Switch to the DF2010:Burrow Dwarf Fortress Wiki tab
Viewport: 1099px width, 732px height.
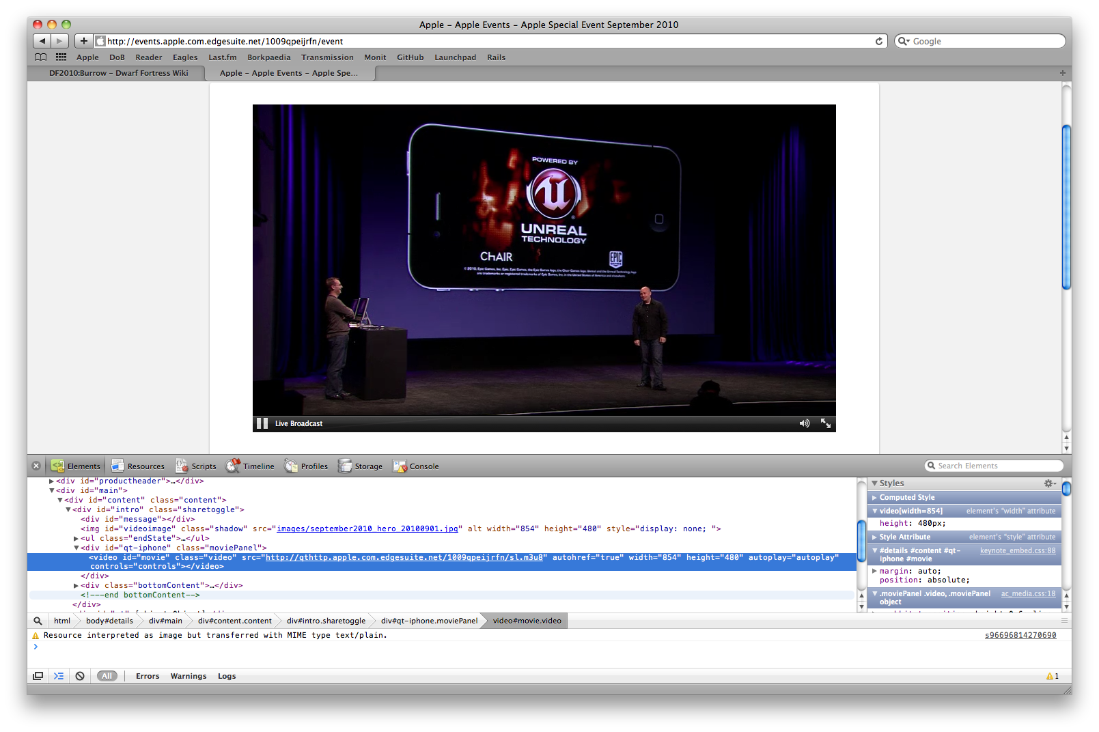tap(118, 73)
